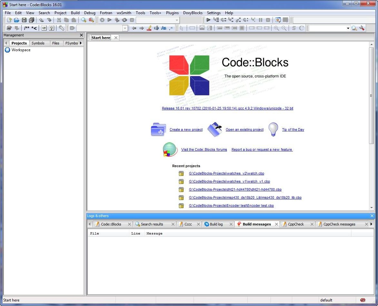The width and height of the screenshot is (378, 306).
Task: Click the Cut scissors icon
Action: pos(59,20)
